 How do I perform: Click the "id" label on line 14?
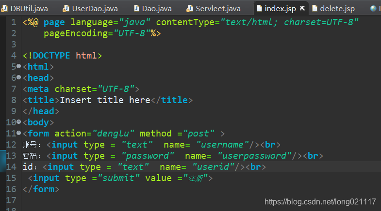click(x=28, y=167)
